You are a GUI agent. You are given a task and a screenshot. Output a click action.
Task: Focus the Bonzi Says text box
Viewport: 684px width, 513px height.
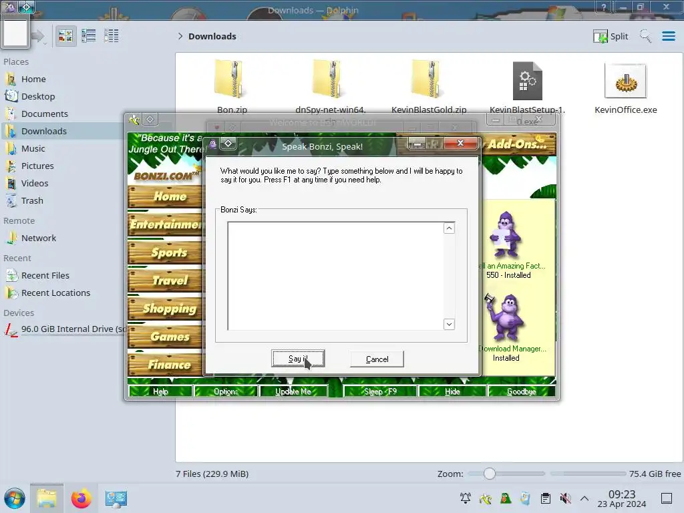(335, 276)
